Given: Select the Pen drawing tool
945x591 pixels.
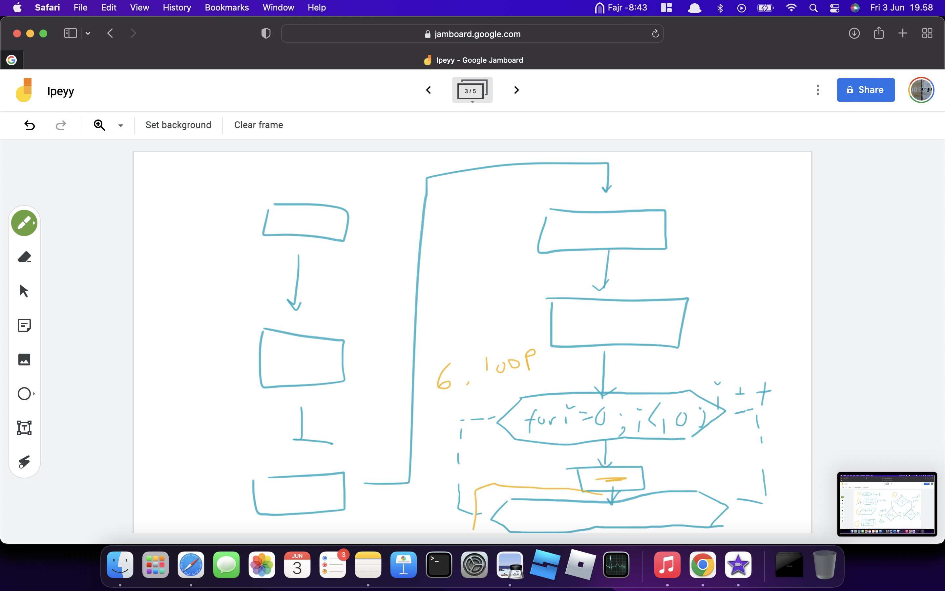Looking at the screenshot, I should pyautogui.click(x=24, y=223).
